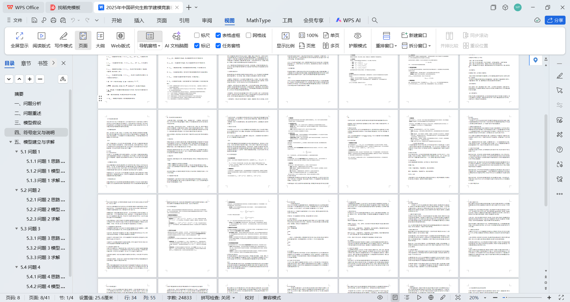Uncheck 表格虚框 table gridlines checkbox

218,35
